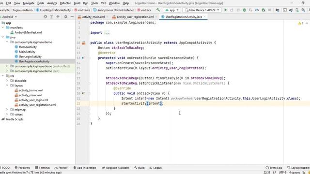Click the Apply Code Changes icon
This screenshot has height=174, width=310.
[238, 10]
